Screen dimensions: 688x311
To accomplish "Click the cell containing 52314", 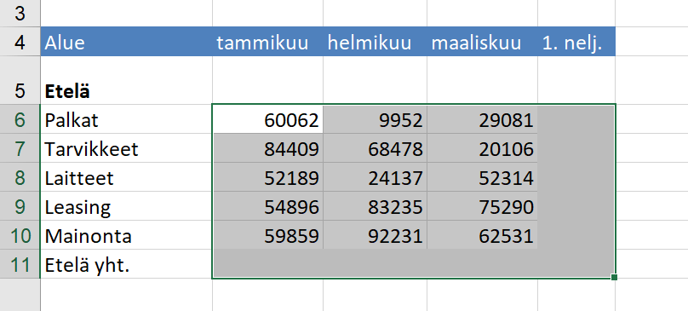I will (x=482, y=177).
